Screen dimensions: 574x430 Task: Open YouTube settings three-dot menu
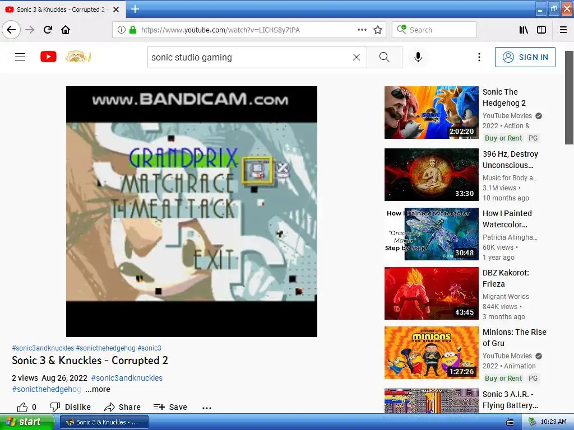tap(479, 57)
